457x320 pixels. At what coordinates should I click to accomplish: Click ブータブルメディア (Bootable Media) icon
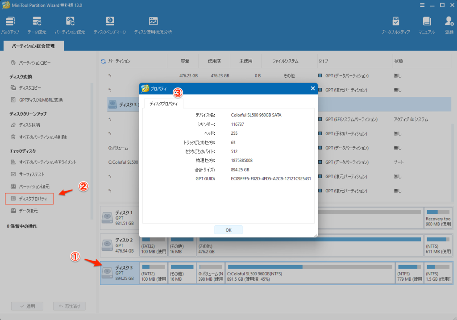coord(395,25)
